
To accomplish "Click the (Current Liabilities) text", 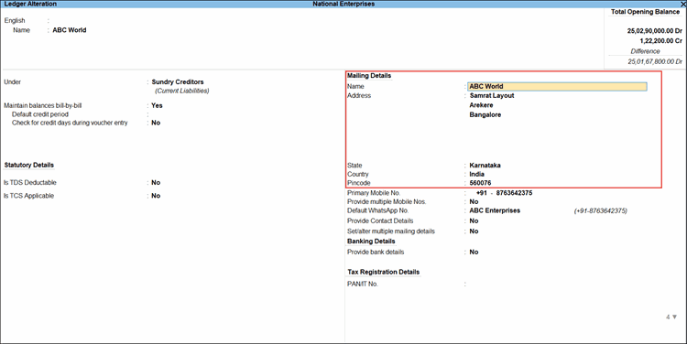I will (x=182, y=91).
